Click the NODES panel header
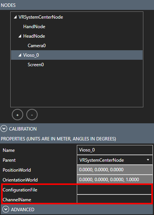 (x=77, y=5)
